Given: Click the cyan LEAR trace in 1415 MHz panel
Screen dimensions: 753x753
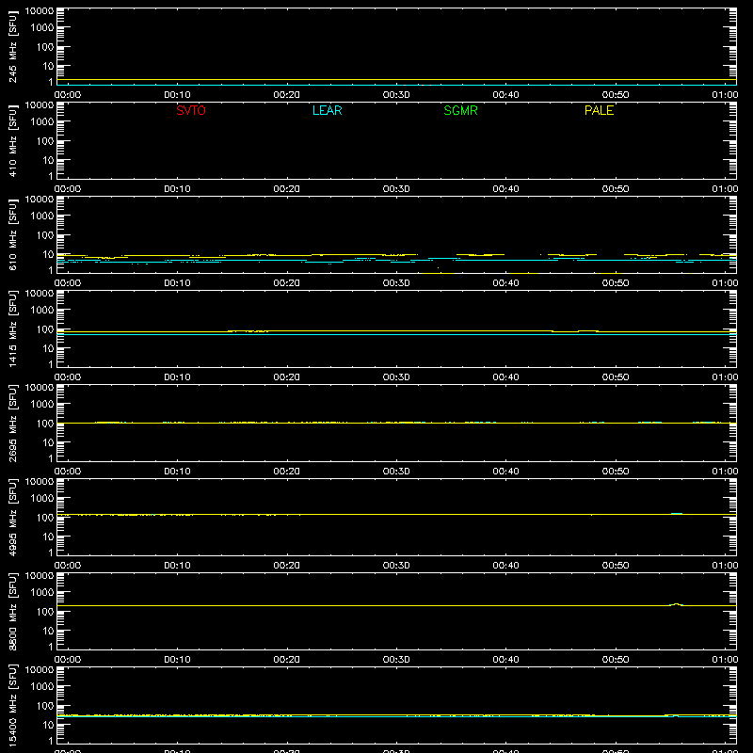Looking at the screenshot, I should 396,334.
